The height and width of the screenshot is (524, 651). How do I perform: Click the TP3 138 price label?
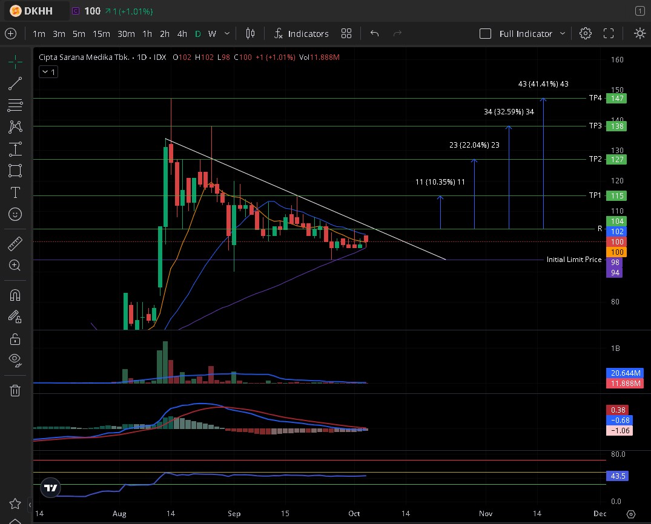[616, 126]
